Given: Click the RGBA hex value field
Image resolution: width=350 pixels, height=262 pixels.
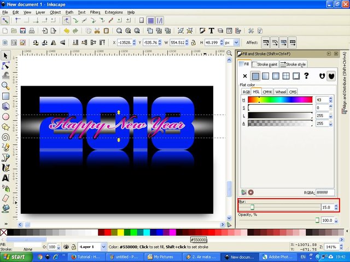Looking at the screenshot, I should 325,193.
